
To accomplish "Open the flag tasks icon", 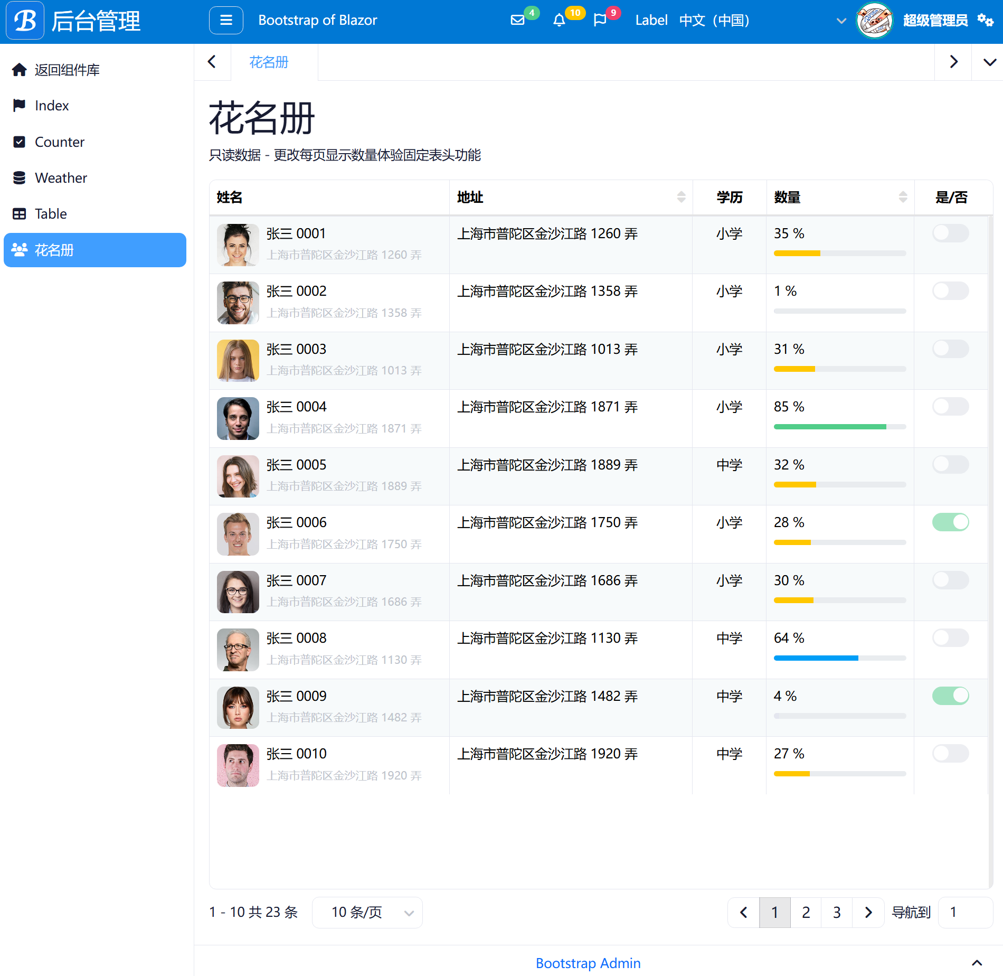I will (600, 20).
